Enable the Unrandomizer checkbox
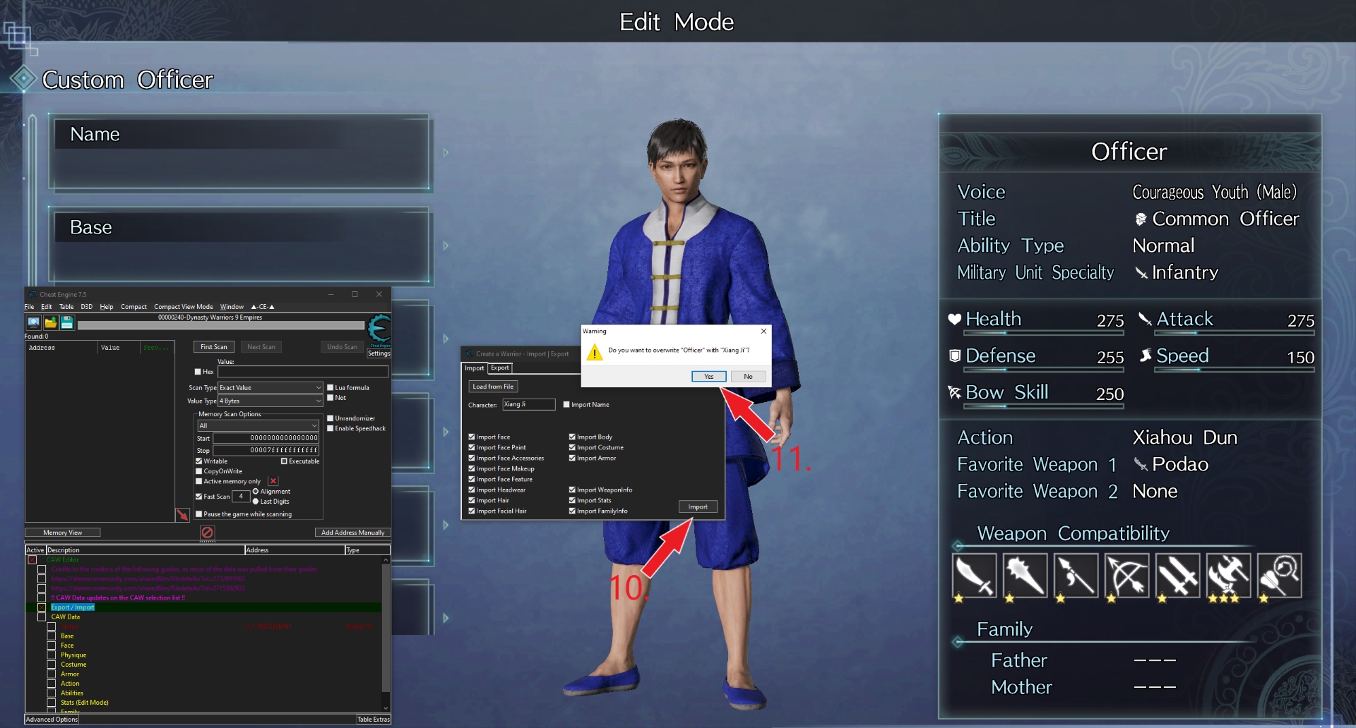 pos(330,418)
